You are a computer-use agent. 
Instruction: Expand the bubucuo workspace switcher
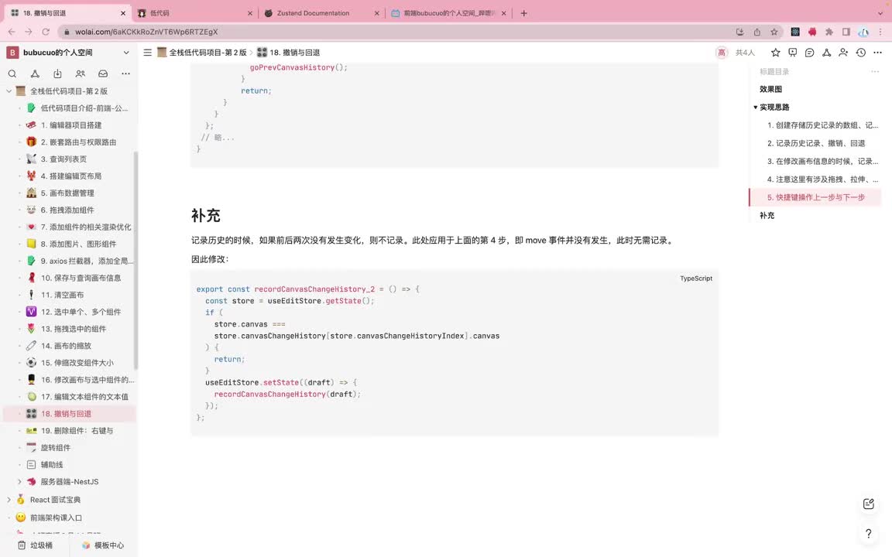click(x=125, y=53)
